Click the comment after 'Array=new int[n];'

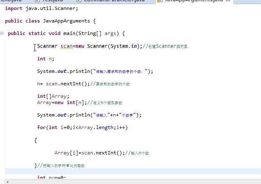105,103
